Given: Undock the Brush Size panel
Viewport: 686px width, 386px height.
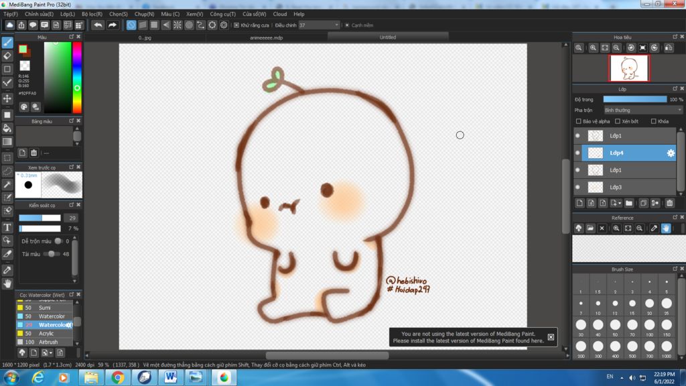Looking at the screenshot, I should [x=675, y=269].
